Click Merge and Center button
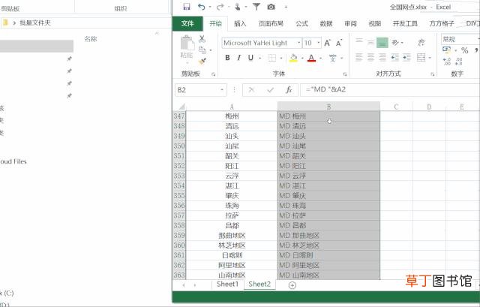The width and height of the screenshot is (480, 307). point(421,57)
